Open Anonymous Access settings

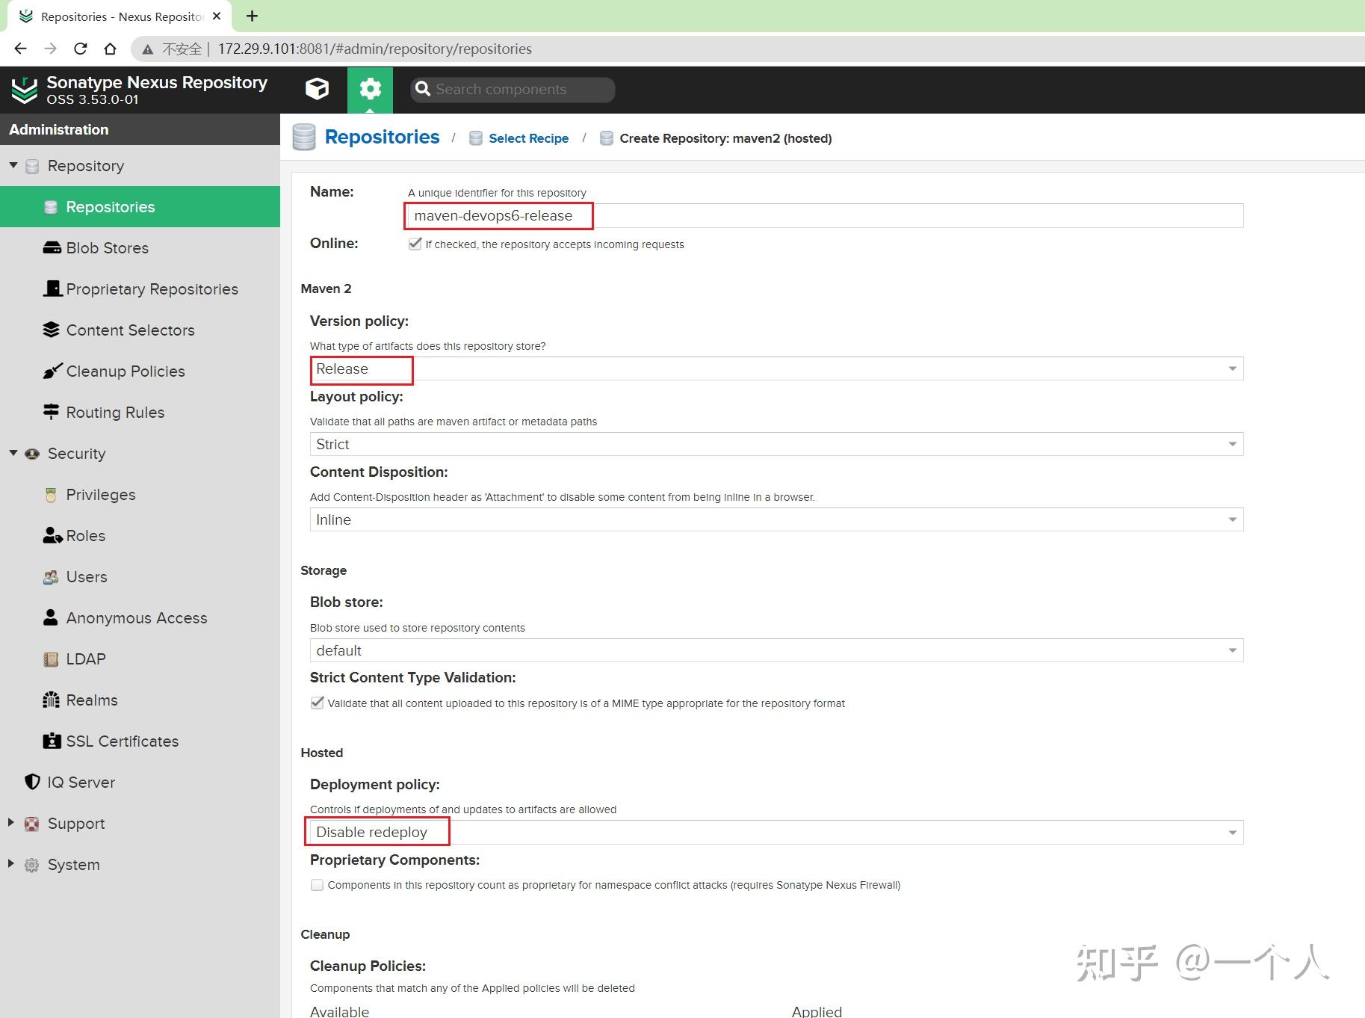(137, 617)
